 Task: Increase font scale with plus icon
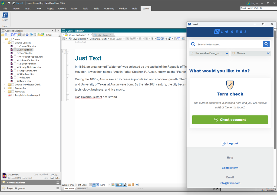(x=97, y=185)
